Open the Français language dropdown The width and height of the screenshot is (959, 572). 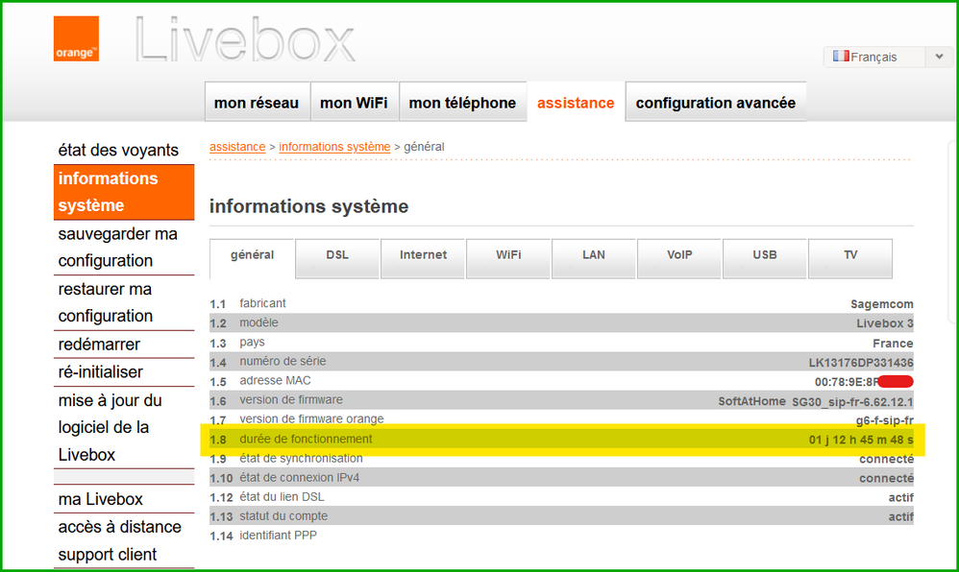888,57
